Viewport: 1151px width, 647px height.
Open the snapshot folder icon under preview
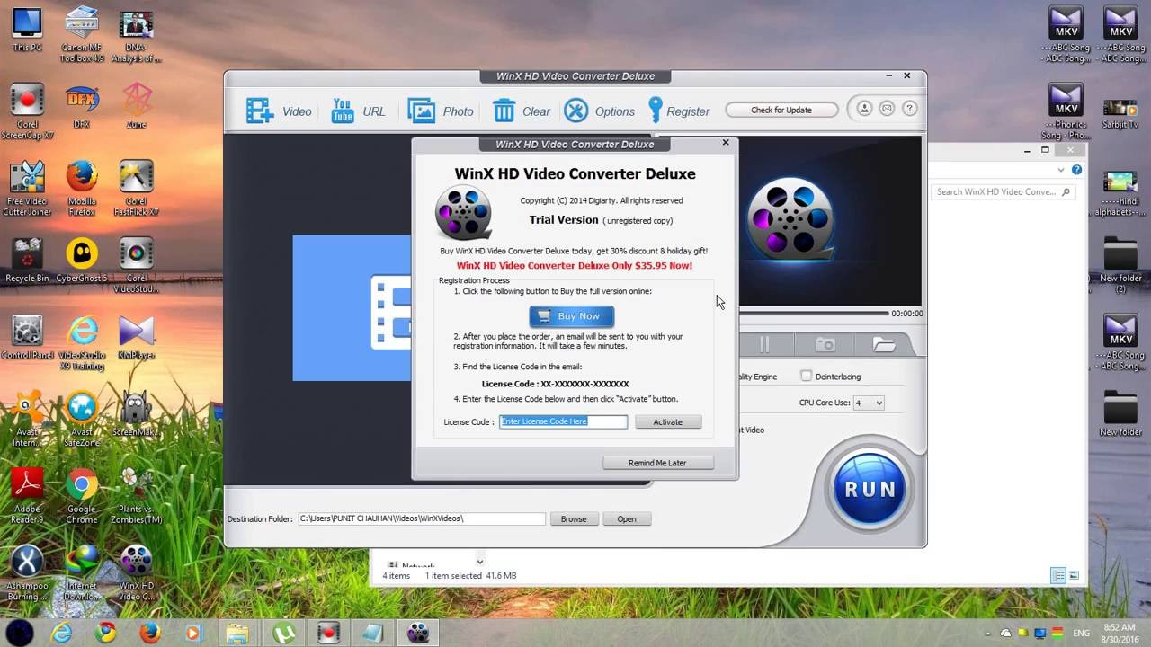(883, 345)
